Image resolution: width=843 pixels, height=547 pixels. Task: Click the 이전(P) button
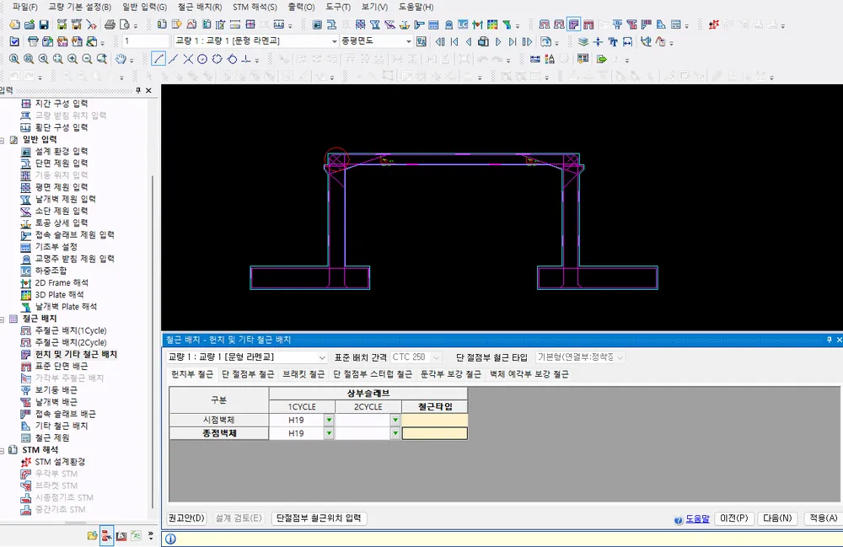pos(734,518)
